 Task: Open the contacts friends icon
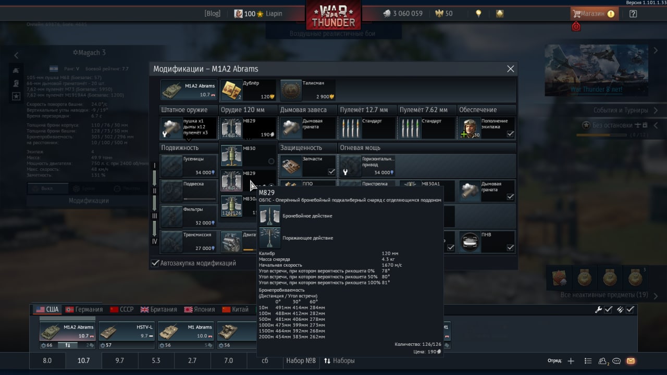click(603, 360)
